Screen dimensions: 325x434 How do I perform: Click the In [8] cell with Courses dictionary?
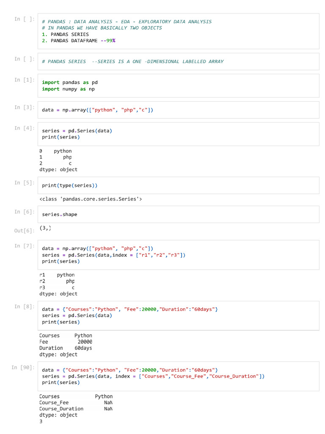point(178,315)
